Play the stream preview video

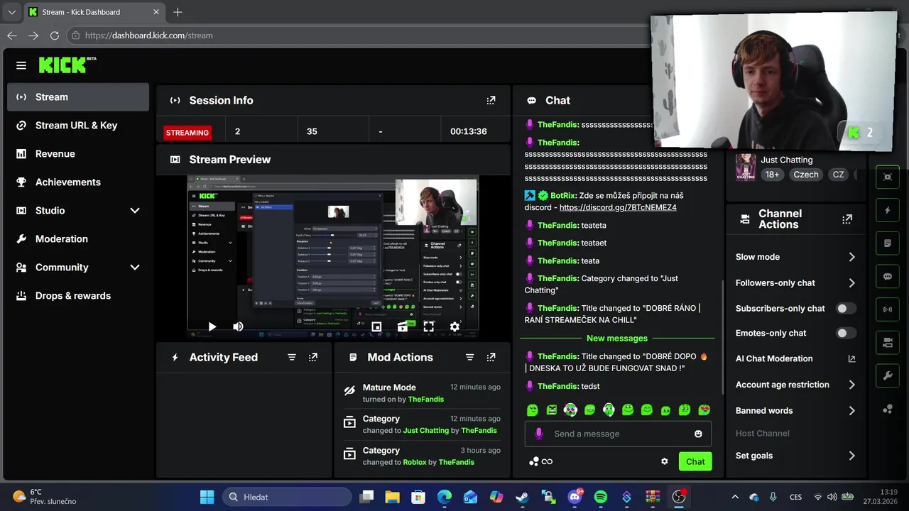click(x=212, y=326)
